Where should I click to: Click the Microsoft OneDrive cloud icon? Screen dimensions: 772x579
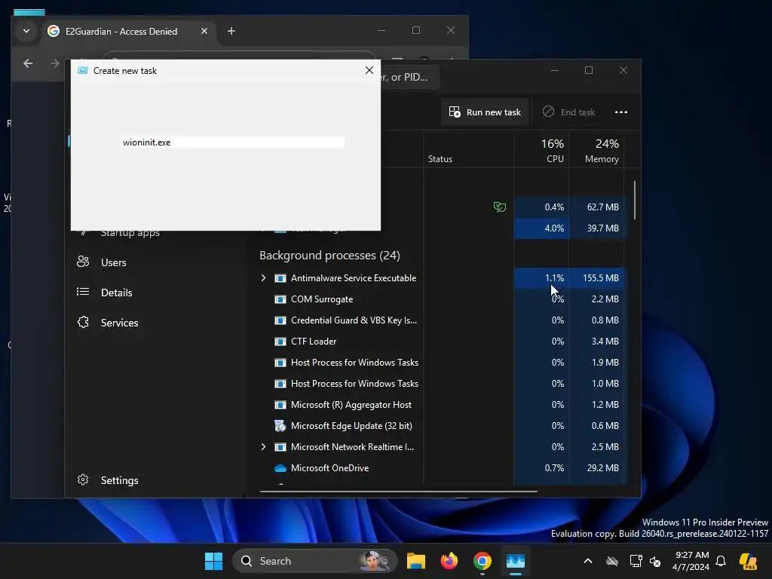280,468
